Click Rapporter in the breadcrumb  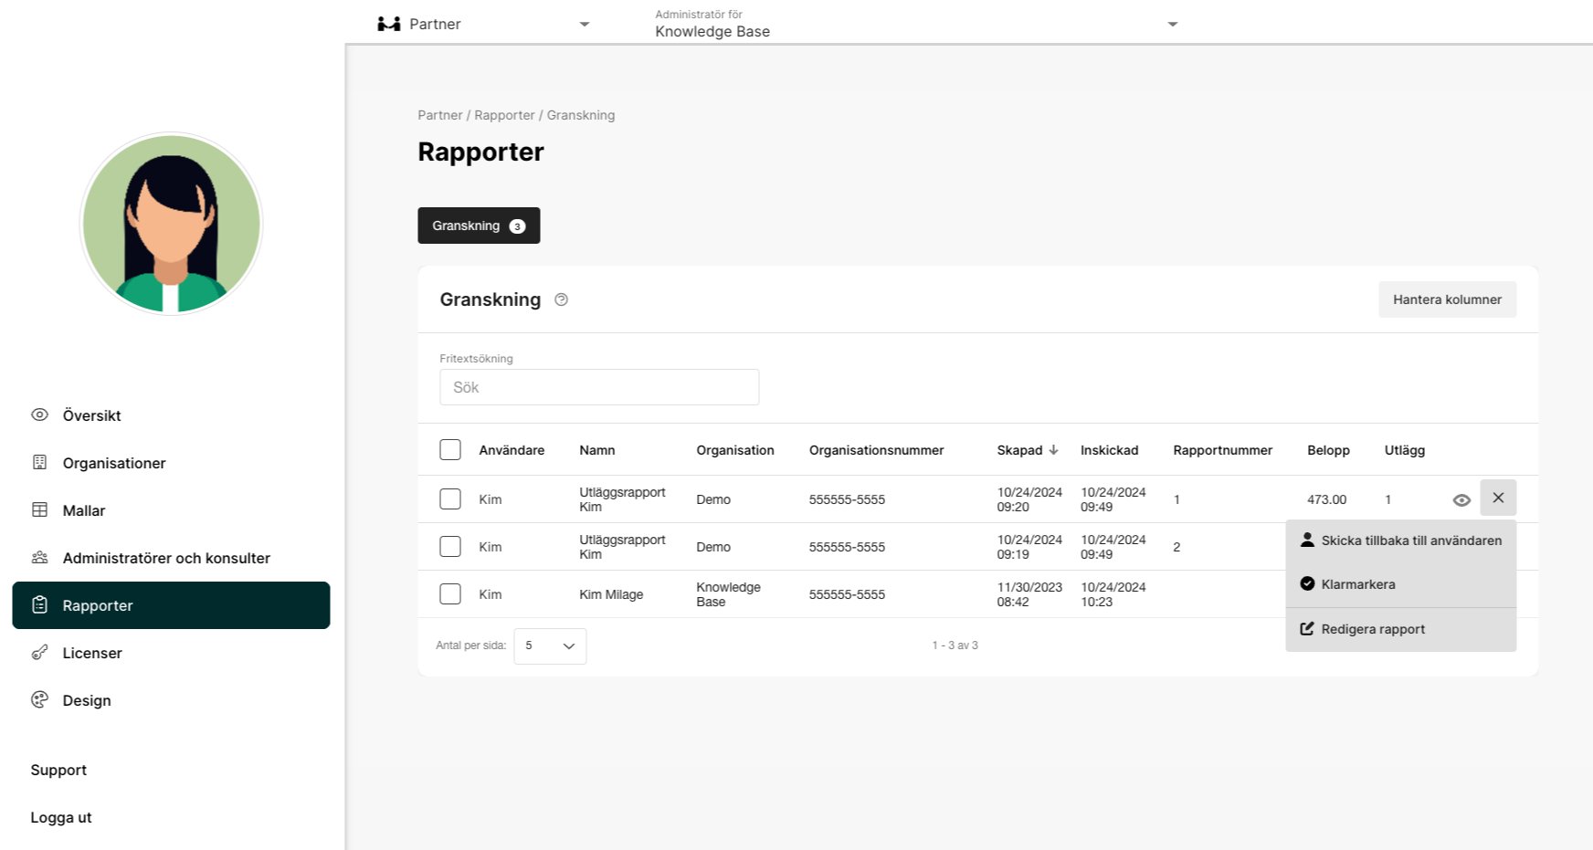click(x=504, y=115)
